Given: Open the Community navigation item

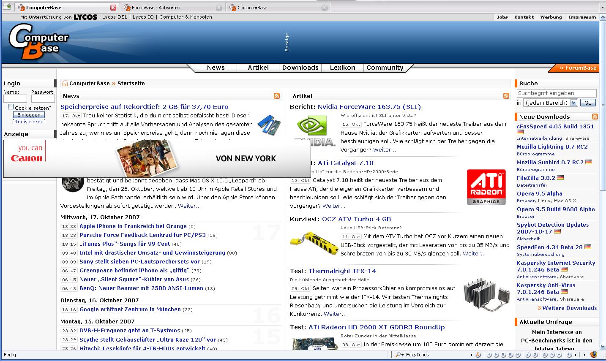Looking at the screenshot, I should 385,68.
